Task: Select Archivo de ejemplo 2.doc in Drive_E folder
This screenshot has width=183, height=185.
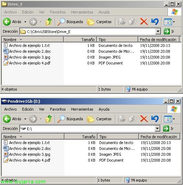Action: click(30, 51)
